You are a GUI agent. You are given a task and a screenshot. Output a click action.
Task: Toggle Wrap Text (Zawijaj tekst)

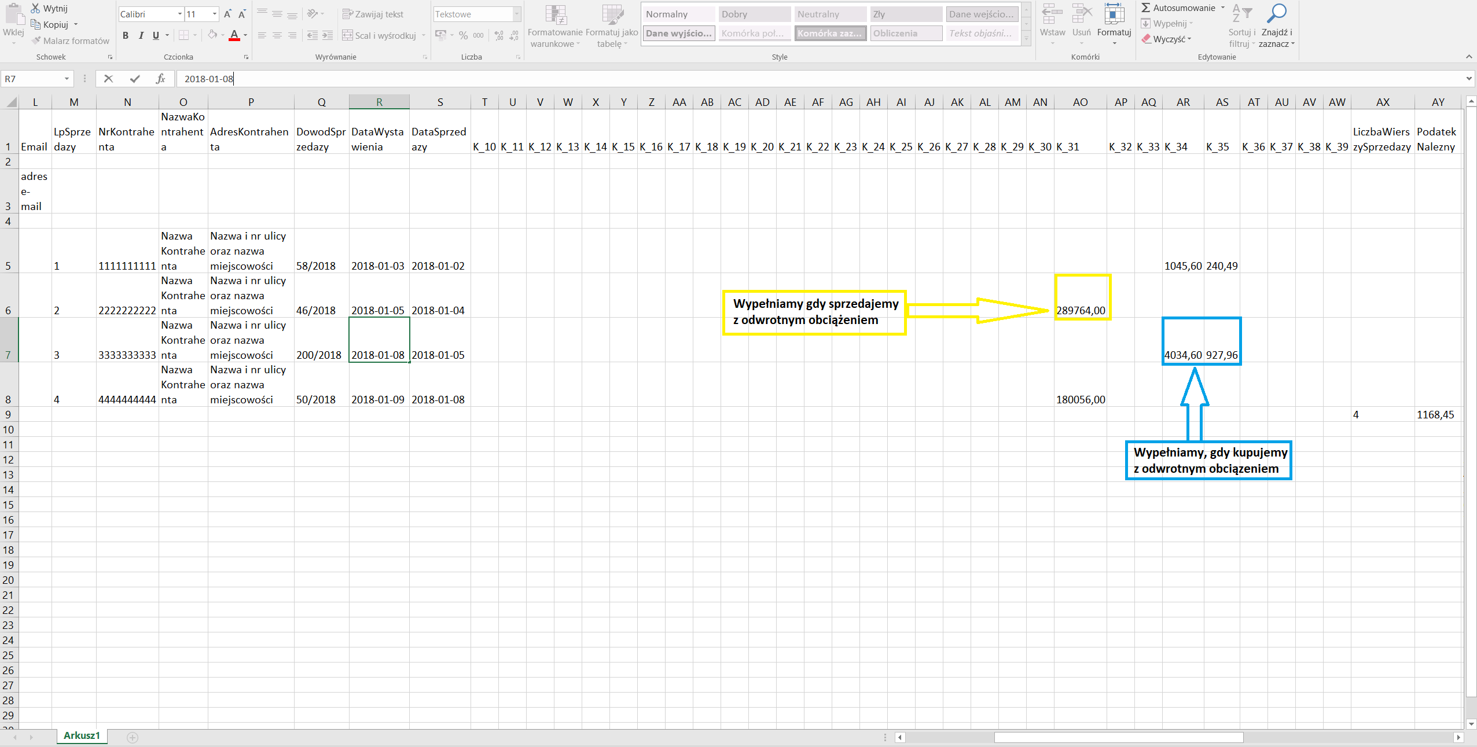click(x=373, y=14)
